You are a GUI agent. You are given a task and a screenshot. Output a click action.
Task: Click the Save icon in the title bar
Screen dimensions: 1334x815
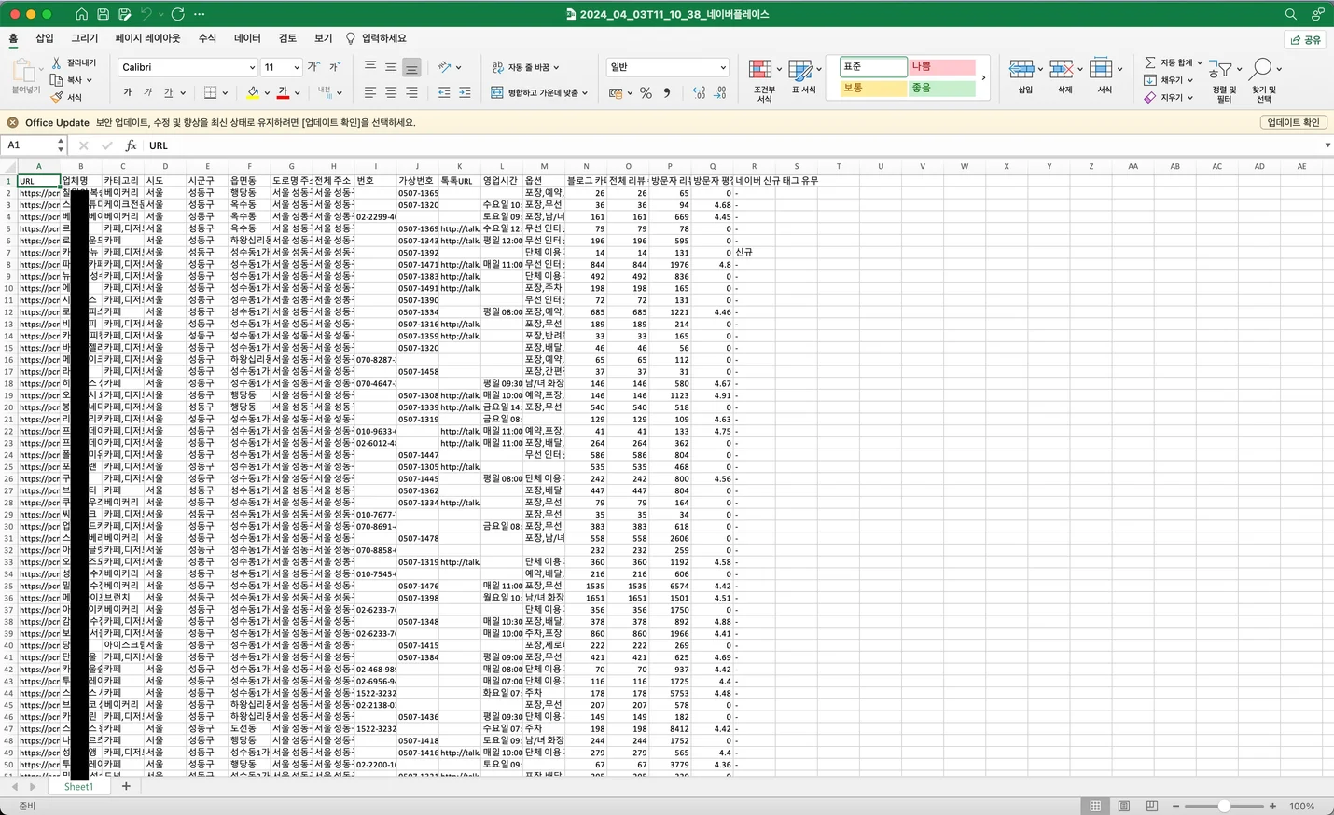pos(103,14)
